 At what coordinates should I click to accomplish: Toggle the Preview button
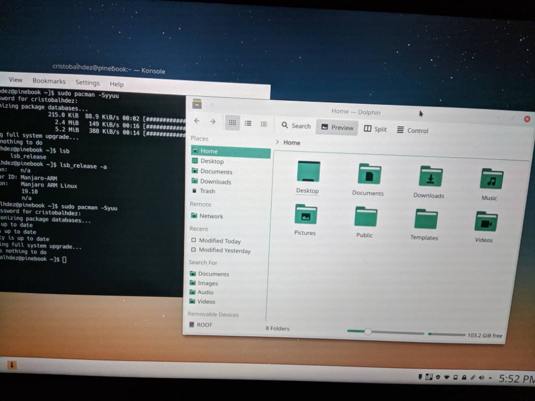point(337,127)
